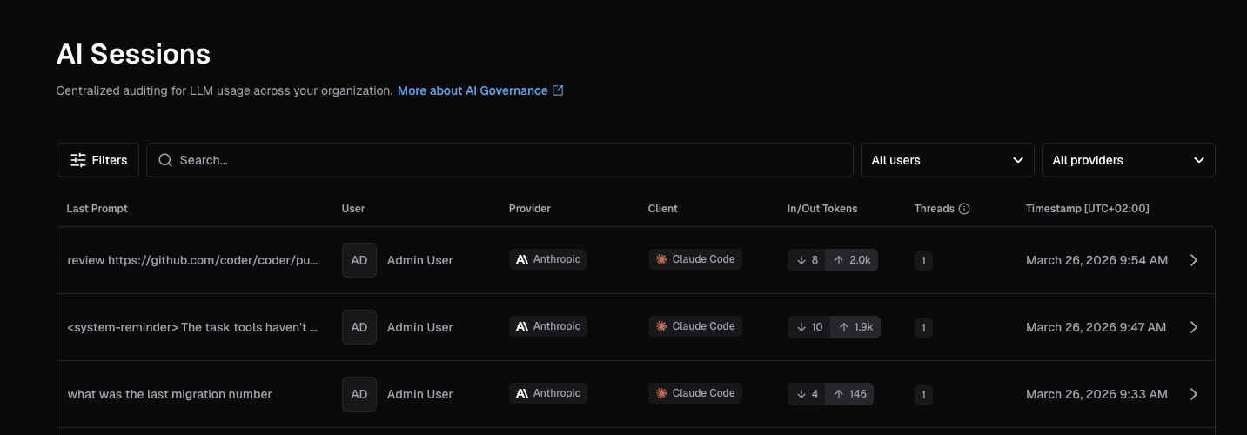This screenshot has width=1247, height=435.
Task: Click the input tokens badge showing 10
Action: 809,327
